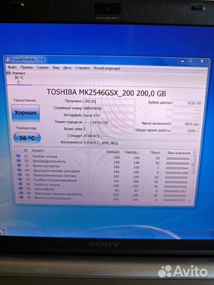Close the CrystalDiskInfo window
Viewport: 214px width, 285px height.
[x=202, y=61]
